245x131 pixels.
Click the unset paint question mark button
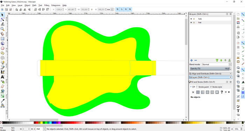[x=222, y=92]
